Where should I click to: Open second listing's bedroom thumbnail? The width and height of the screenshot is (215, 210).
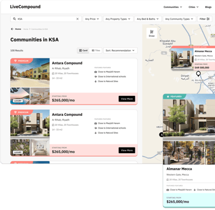[x=40, y=147]
